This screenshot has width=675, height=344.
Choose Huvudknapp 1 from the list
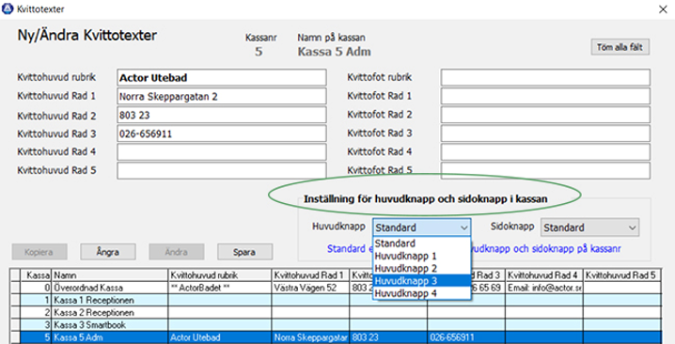point(421,256)
